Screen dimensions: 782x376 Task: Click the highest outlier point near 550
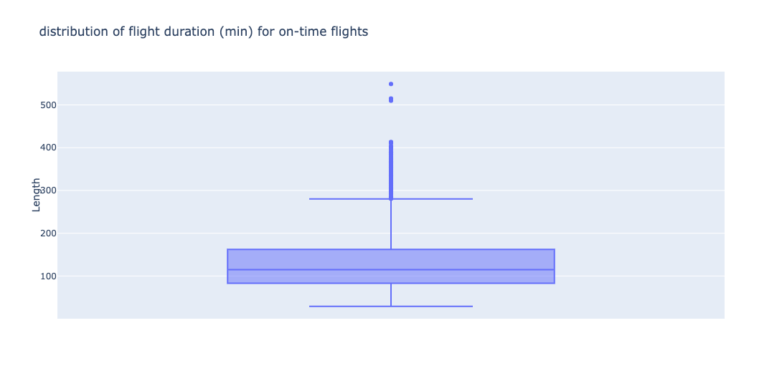pos(391,85)
